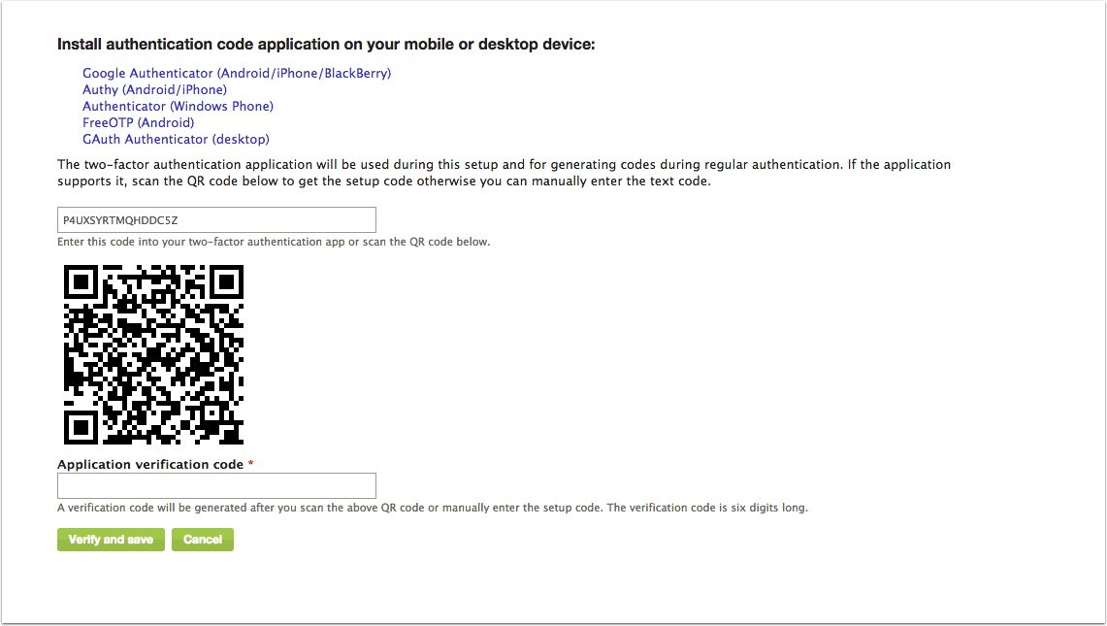Click the QR code's bottom-left finder square
The width and height of the screenshot is (1107, 626).
pos(81,427)
